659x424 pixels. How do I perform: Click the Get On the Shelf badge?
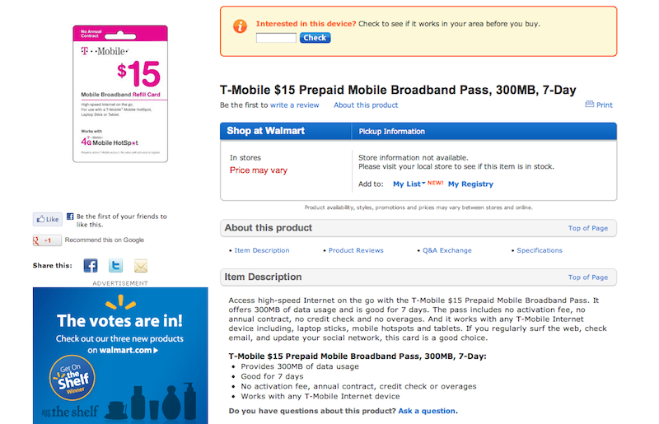[x=72, y=378]
